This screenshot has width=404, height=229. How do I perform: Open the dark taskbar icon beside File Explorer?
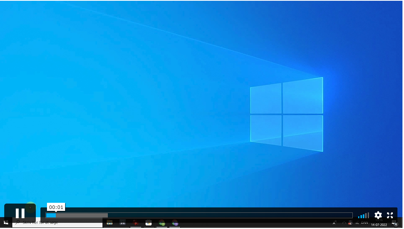pyautogui.click(x=122, y=222)
